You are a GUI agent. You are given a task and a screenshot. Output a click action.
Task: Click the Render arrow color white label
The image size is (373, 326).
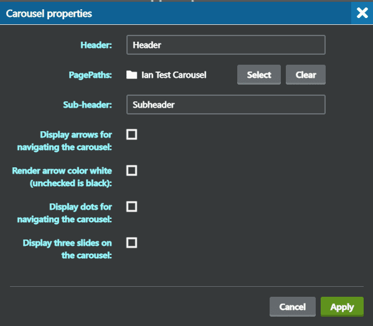pos(62,177)
